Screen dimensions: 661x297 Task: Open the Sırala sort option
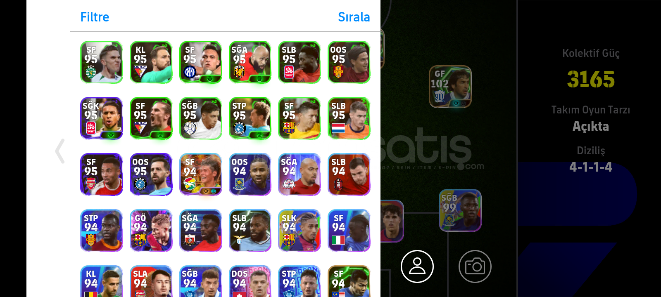pyautogui.click(x=354, y=17)
